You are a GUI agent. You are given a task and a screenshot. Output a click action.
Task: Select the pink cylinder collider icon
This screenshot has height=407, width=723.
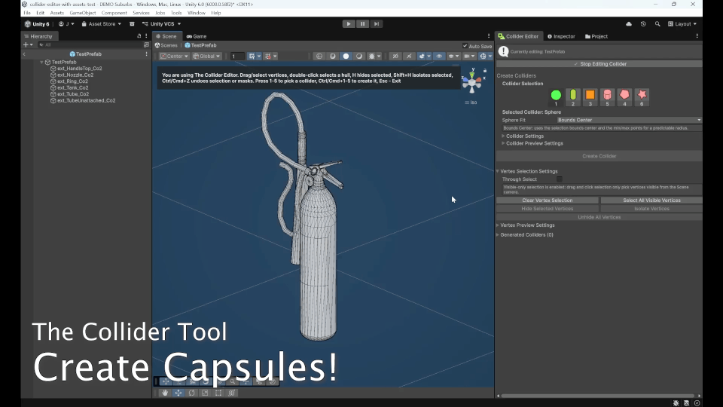607,95
